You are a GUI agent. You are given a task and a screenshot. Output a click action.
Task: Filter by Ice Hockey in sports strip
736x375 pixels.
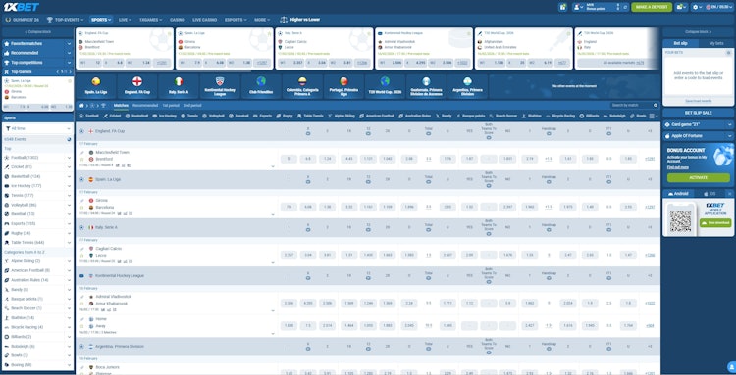(164, 116)
